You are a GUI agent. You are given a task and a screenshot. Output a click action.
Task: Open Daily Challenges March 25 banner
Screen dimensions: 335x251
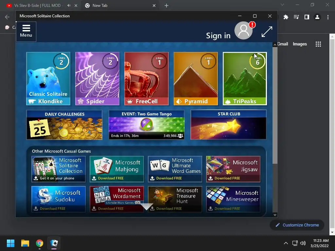click(64, 125)
